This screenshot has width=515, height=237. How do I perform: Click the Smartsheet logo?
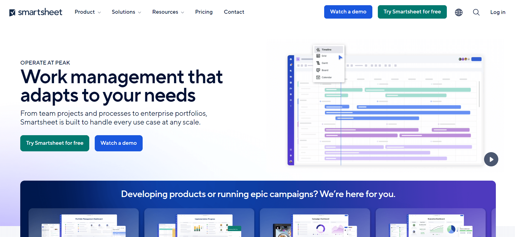36,12
